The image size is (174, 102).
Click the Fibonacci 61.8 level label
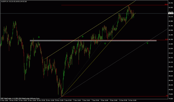[166, 39]
